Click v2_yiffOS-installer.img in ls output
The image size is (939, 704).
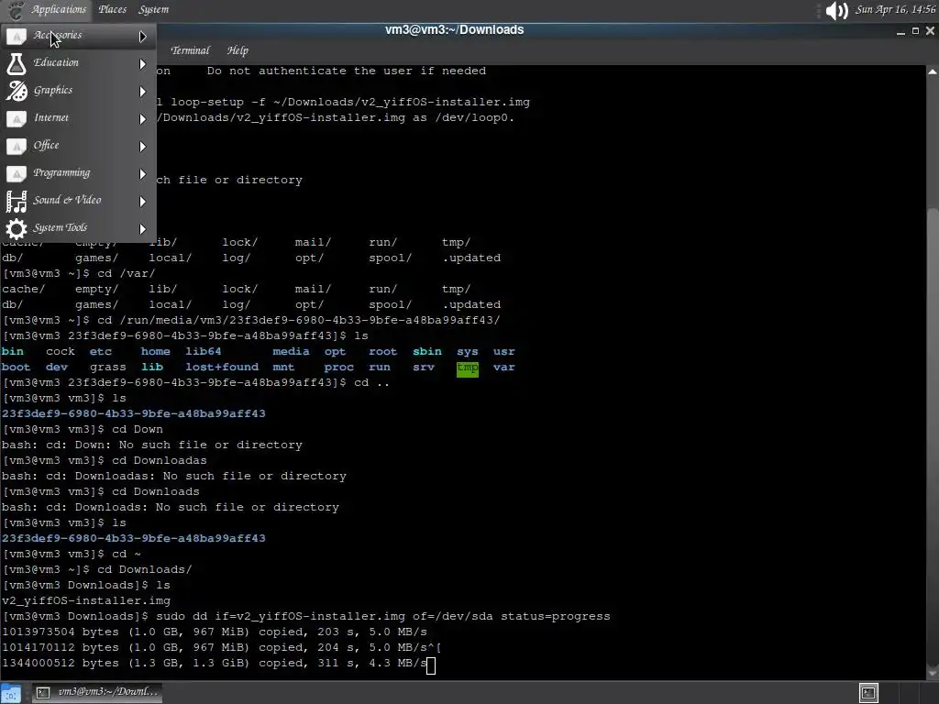pos(86,600)
